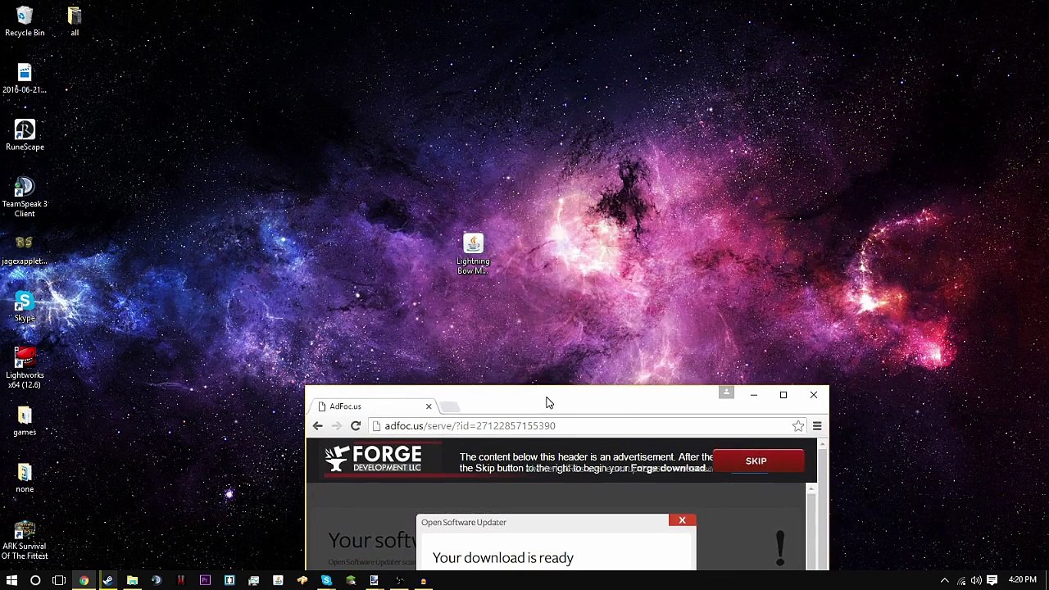The height and width of the screenshot is (590, 1049).
Task: Launch ARK Survival Of The Fittest
Action: point(25,540)
